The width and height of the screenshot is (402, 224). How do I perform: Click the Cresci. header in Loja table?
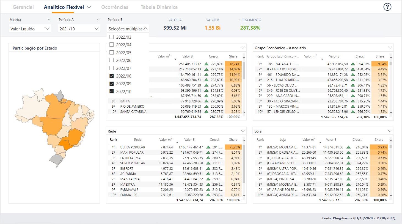click(x=357, y=140)
